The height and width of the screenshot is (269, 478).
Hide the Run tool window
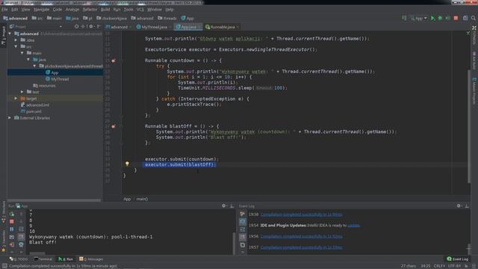click(232, 206)
